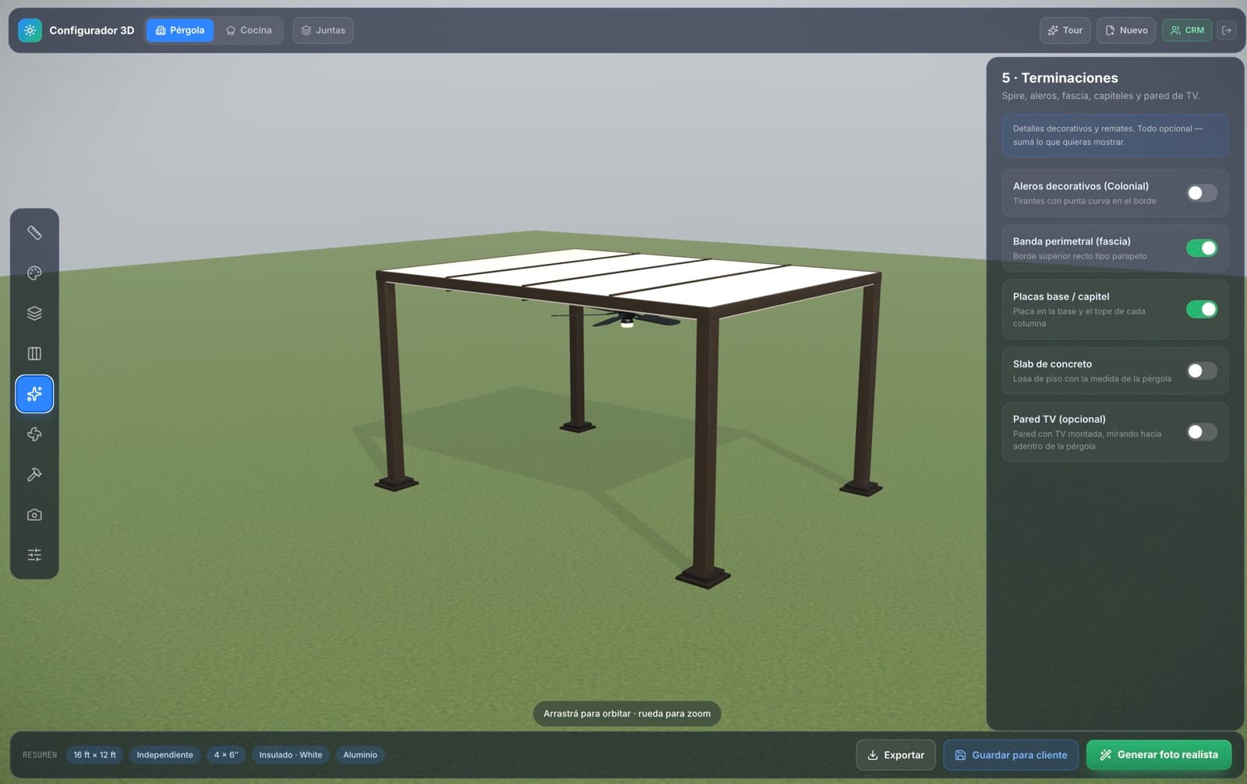Click the logout icon in top bar

point(1227,30)
